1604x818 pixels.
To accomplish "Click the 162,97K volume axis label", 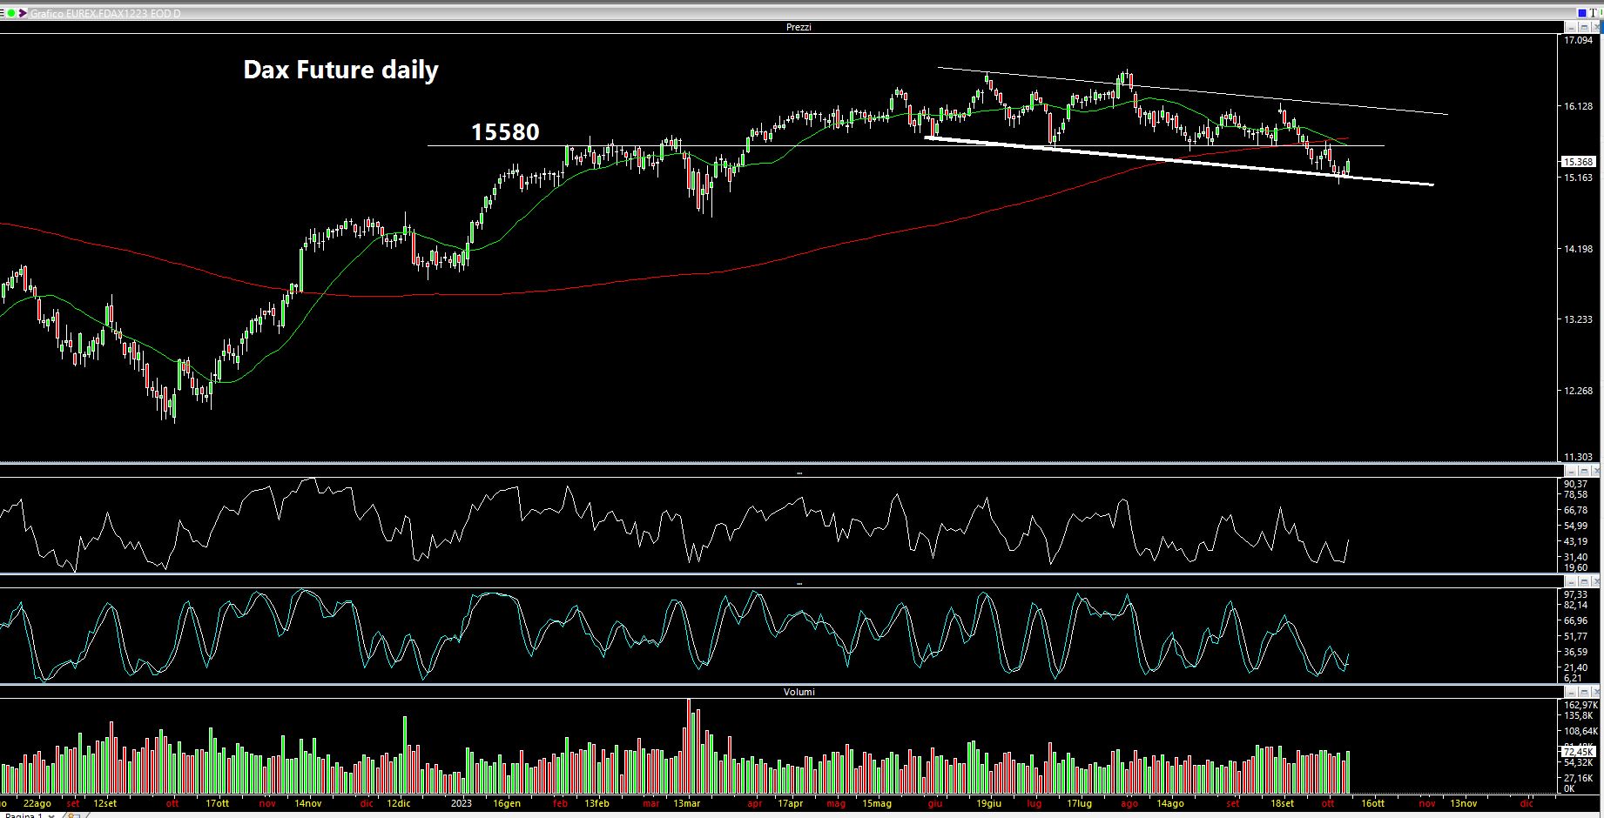I will pyautogui.click(x=1580, y=705).
